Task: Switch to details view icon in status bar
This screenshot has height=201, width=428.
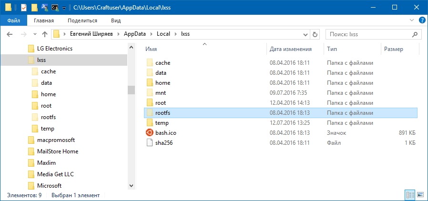Action: coord(410,195)
